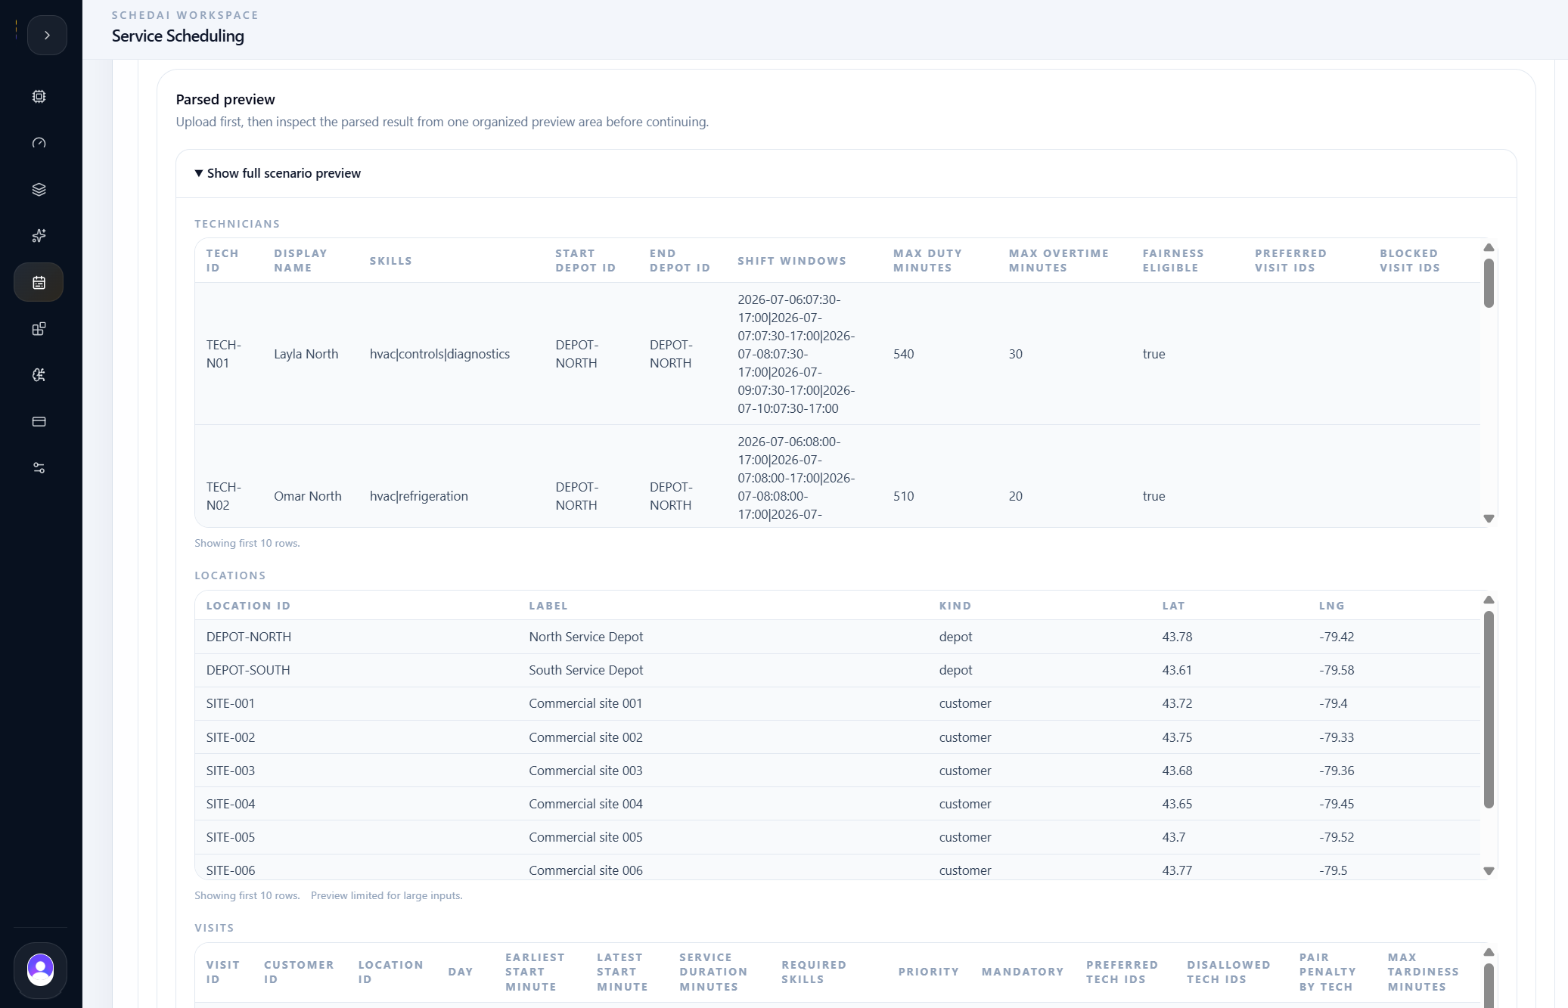Click the Kind column header

[x=955, y=606]
